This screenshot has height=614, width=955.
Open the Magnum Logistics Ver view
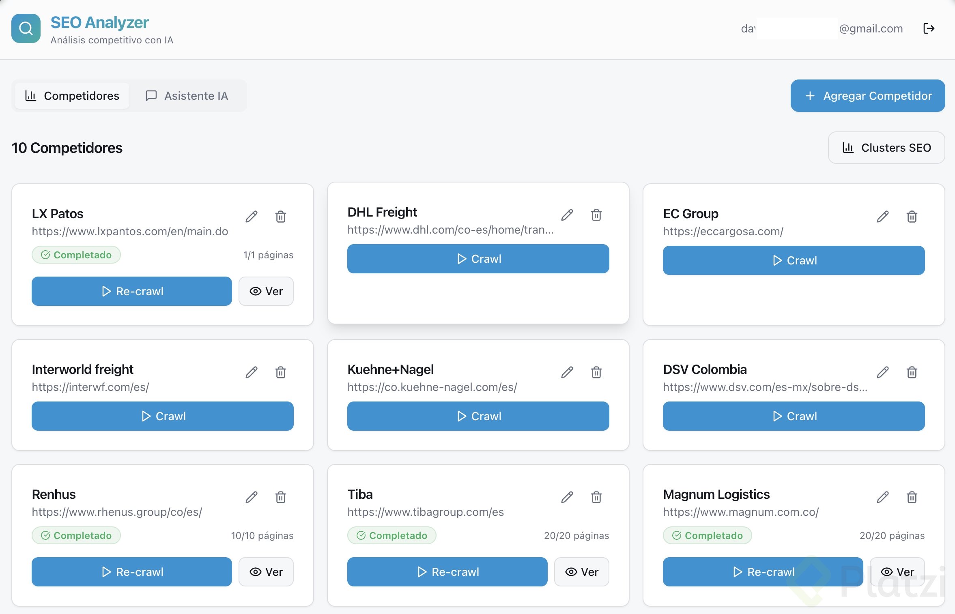point(897,572)
